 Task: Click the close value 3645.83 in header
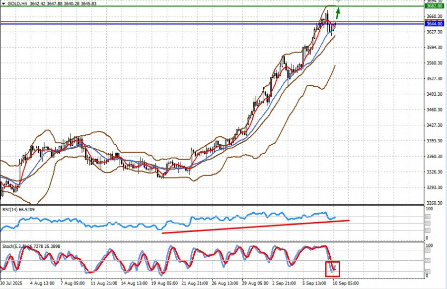[x=88, y=3]
